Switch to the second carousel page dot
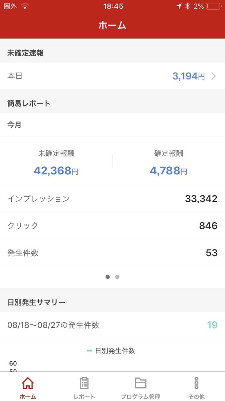225x401 pixels. click(117, 277)
